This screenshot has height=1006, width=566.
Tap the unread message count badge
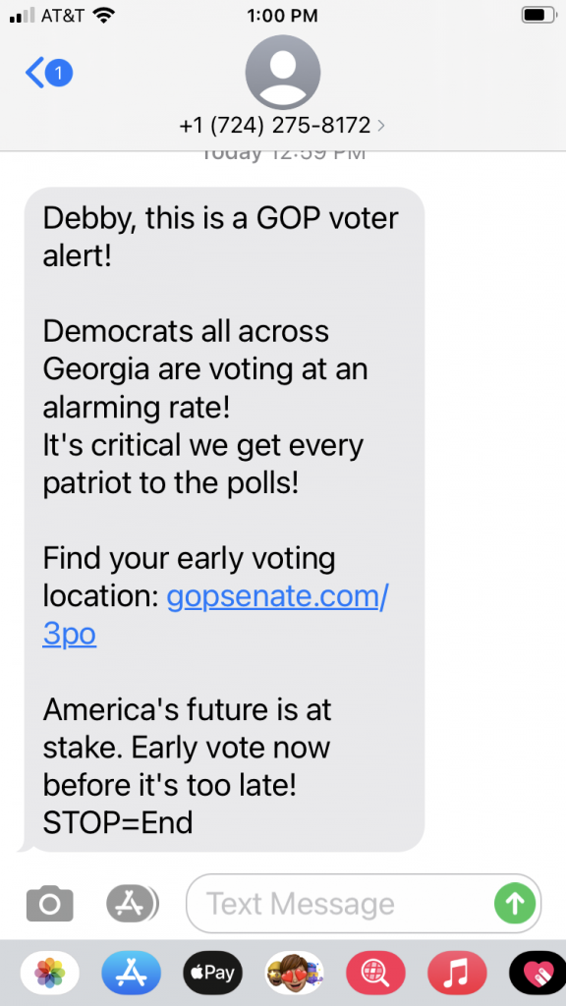58,73
